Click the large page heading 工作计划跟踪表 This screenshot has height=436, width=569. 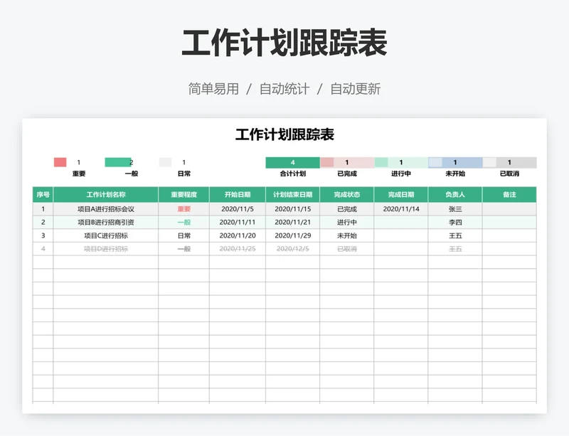pos(284,43)
